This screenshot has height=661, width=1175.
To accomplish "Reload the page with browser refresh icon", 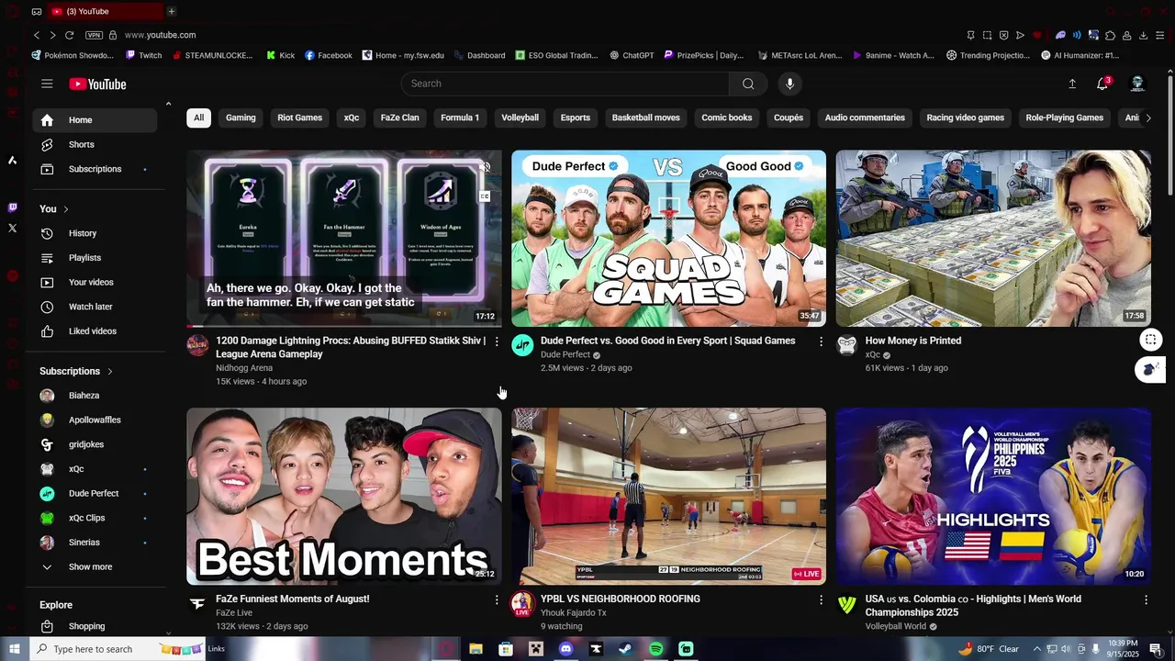I will 69,35.
